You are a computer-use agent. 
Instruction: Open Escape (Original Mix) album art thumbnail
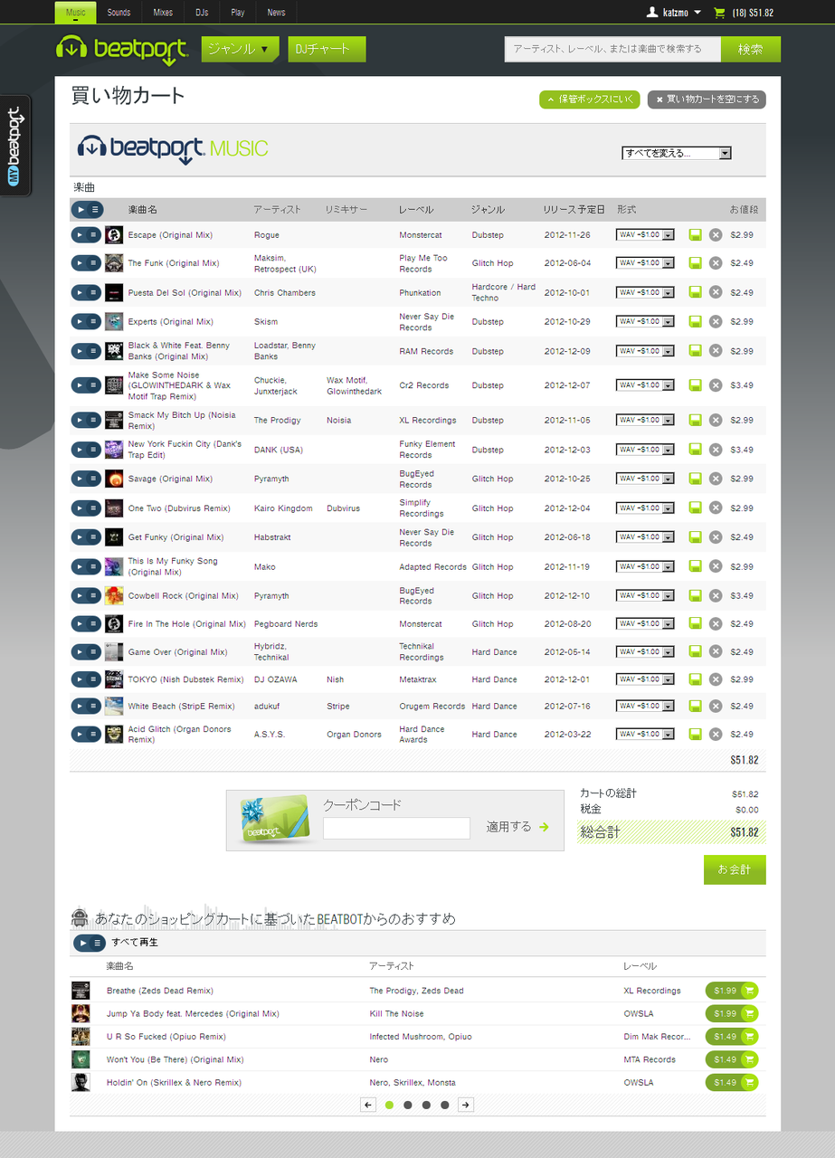tap(114, 235)
